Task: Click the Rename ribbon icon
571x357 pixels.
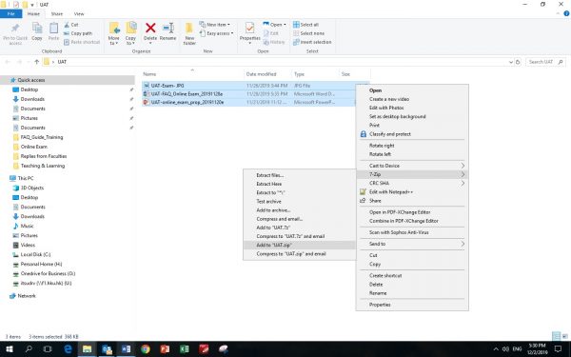Action: tap(167, 31)
